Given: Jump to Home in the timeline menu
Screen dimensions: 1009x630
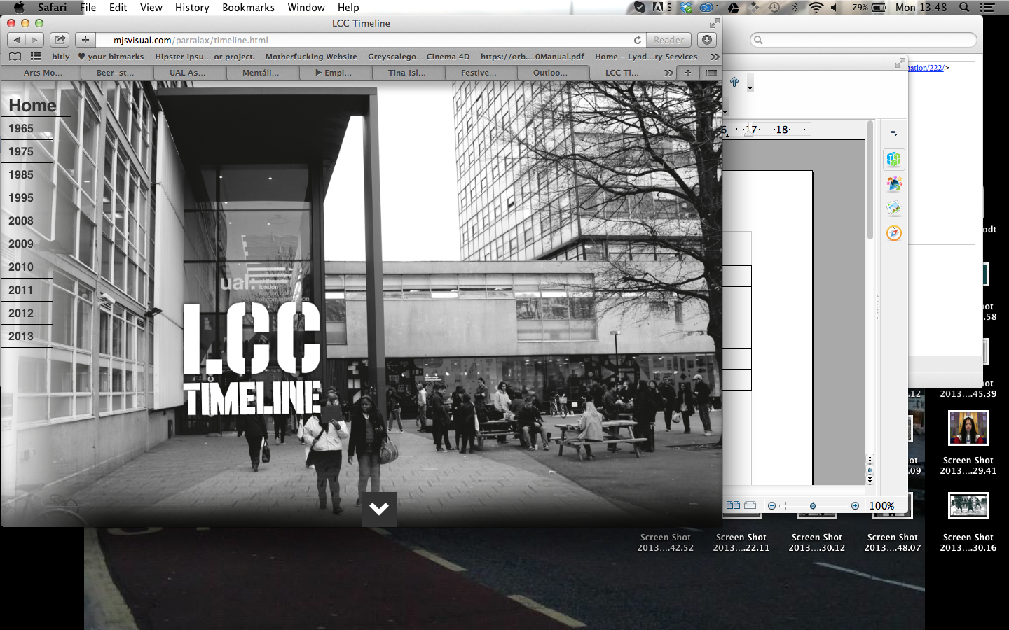Looking at the screenshot, I should tap(32, 106).
